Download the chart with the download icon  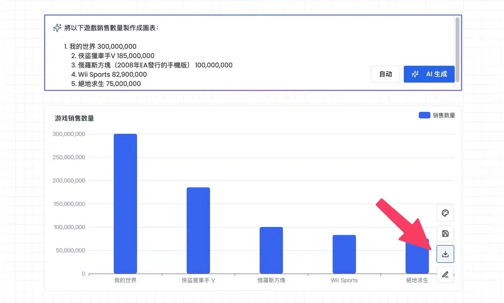click(x=445, y=254)
